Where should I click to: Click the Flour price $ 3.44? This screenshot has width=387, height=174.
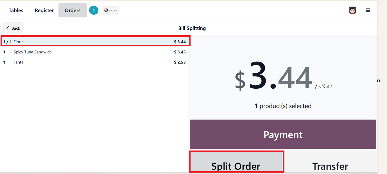180,42
